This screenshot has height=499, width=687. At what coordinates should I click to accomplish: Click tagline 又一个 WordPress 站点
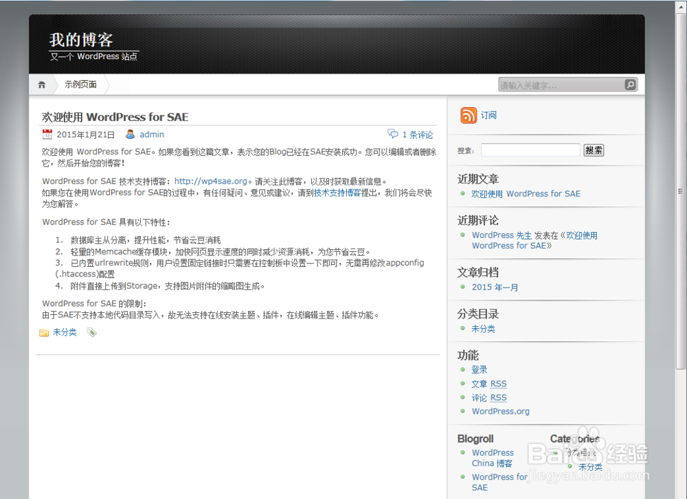[93, 56]
